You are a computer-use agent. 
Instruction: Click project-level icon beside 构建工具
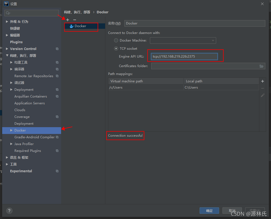pos(57,62)
